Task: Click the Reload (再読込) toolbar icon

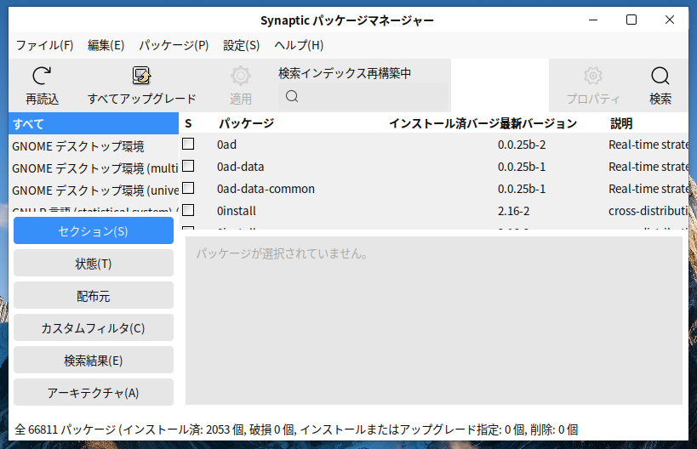Action: pos(42,76)
